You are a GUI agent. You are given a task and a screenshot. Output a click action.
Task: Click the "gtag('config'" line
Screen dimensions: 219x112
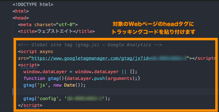click(x=67, y=99)
